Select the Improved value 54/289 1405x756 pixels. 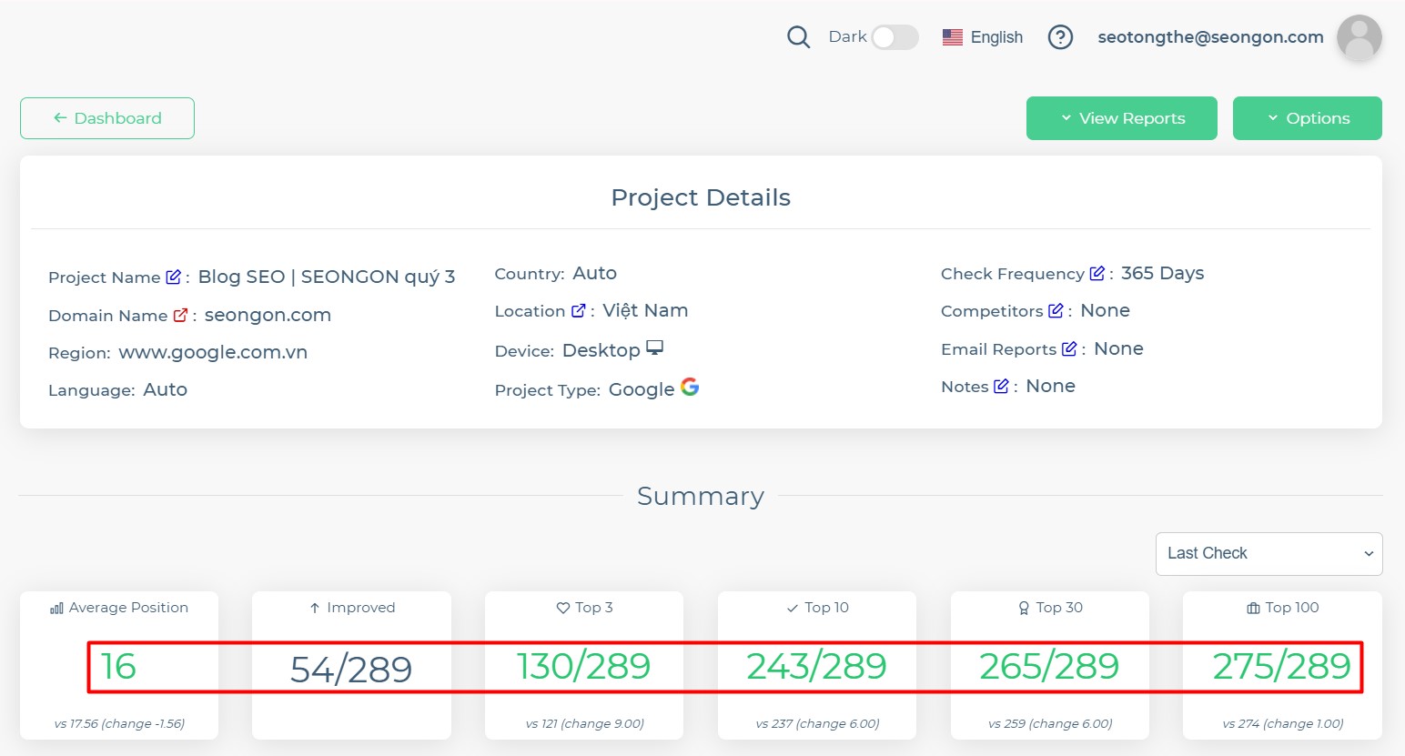tap(351, 670)
